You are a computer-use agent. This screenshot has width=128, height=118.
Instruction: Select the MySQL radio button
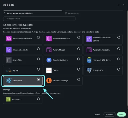click(38, 69)
